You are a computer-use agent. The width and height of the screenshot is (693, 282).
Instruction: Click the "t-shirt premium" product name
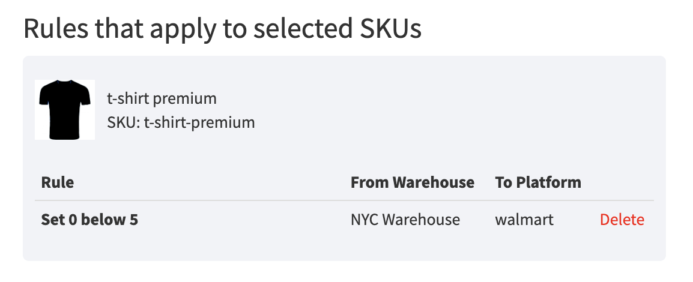[162, 98]
